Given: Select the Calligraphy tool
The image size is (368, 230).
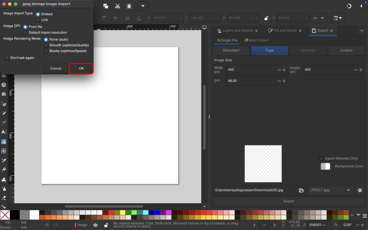Looking at the screenshot, I should 4,122.
